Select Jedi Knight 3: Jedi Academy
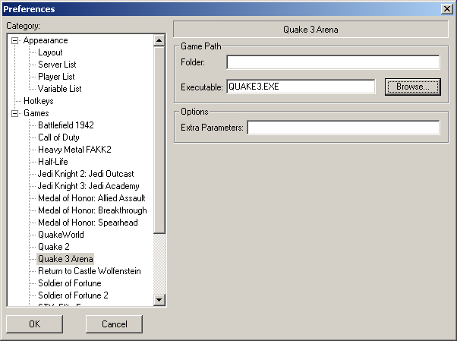The image size is (457, 341). pos(88,186)
